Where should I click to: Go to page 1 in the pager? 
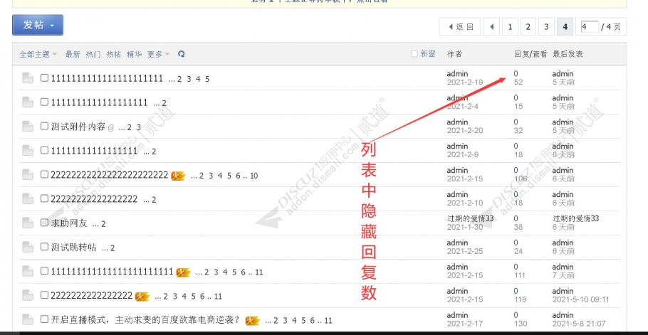point(510,27)
